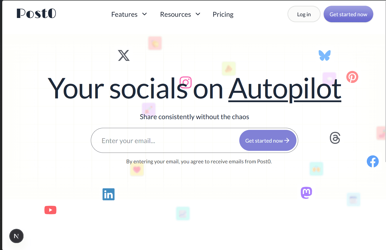This screenshot has width=386, height=250.
Task: Click the blue Facebook icon
Action: [373, 161]
